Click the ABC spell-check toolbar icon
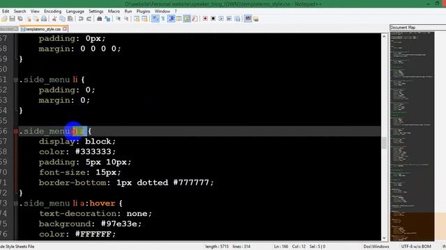Screen dimensions: 446x250 [x=248, y=19]
